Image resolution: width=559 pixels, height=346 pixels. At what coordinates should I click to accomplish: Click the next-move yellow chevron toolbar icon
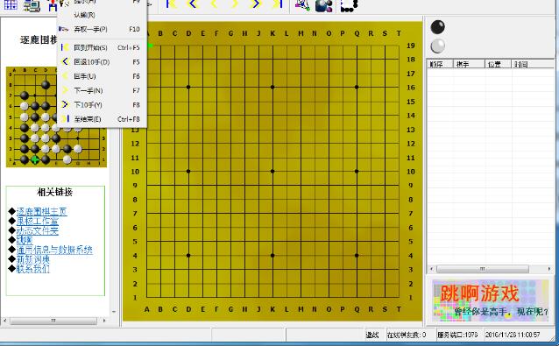click(235, 4)
